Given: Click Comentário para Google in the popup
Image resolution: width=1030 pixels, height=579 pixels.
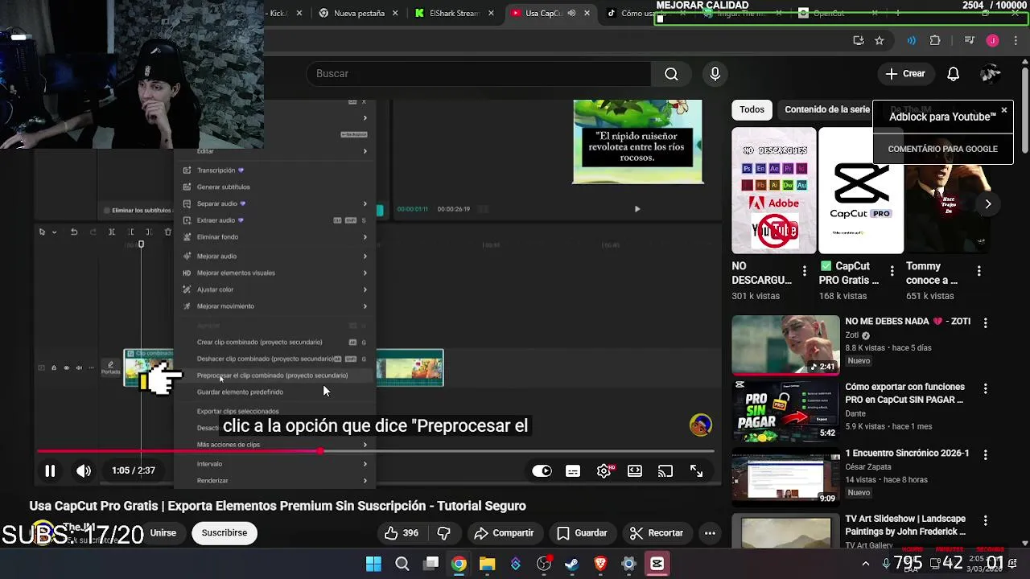Looking at the screenshot, I should [942, 149].
